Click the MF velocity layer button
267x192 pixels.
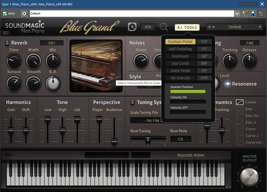tap(204, 56)
